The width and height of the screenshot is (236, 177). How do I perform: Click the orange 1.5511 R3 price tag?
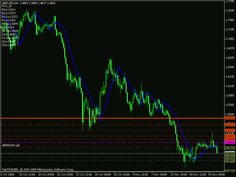point(230,118)
